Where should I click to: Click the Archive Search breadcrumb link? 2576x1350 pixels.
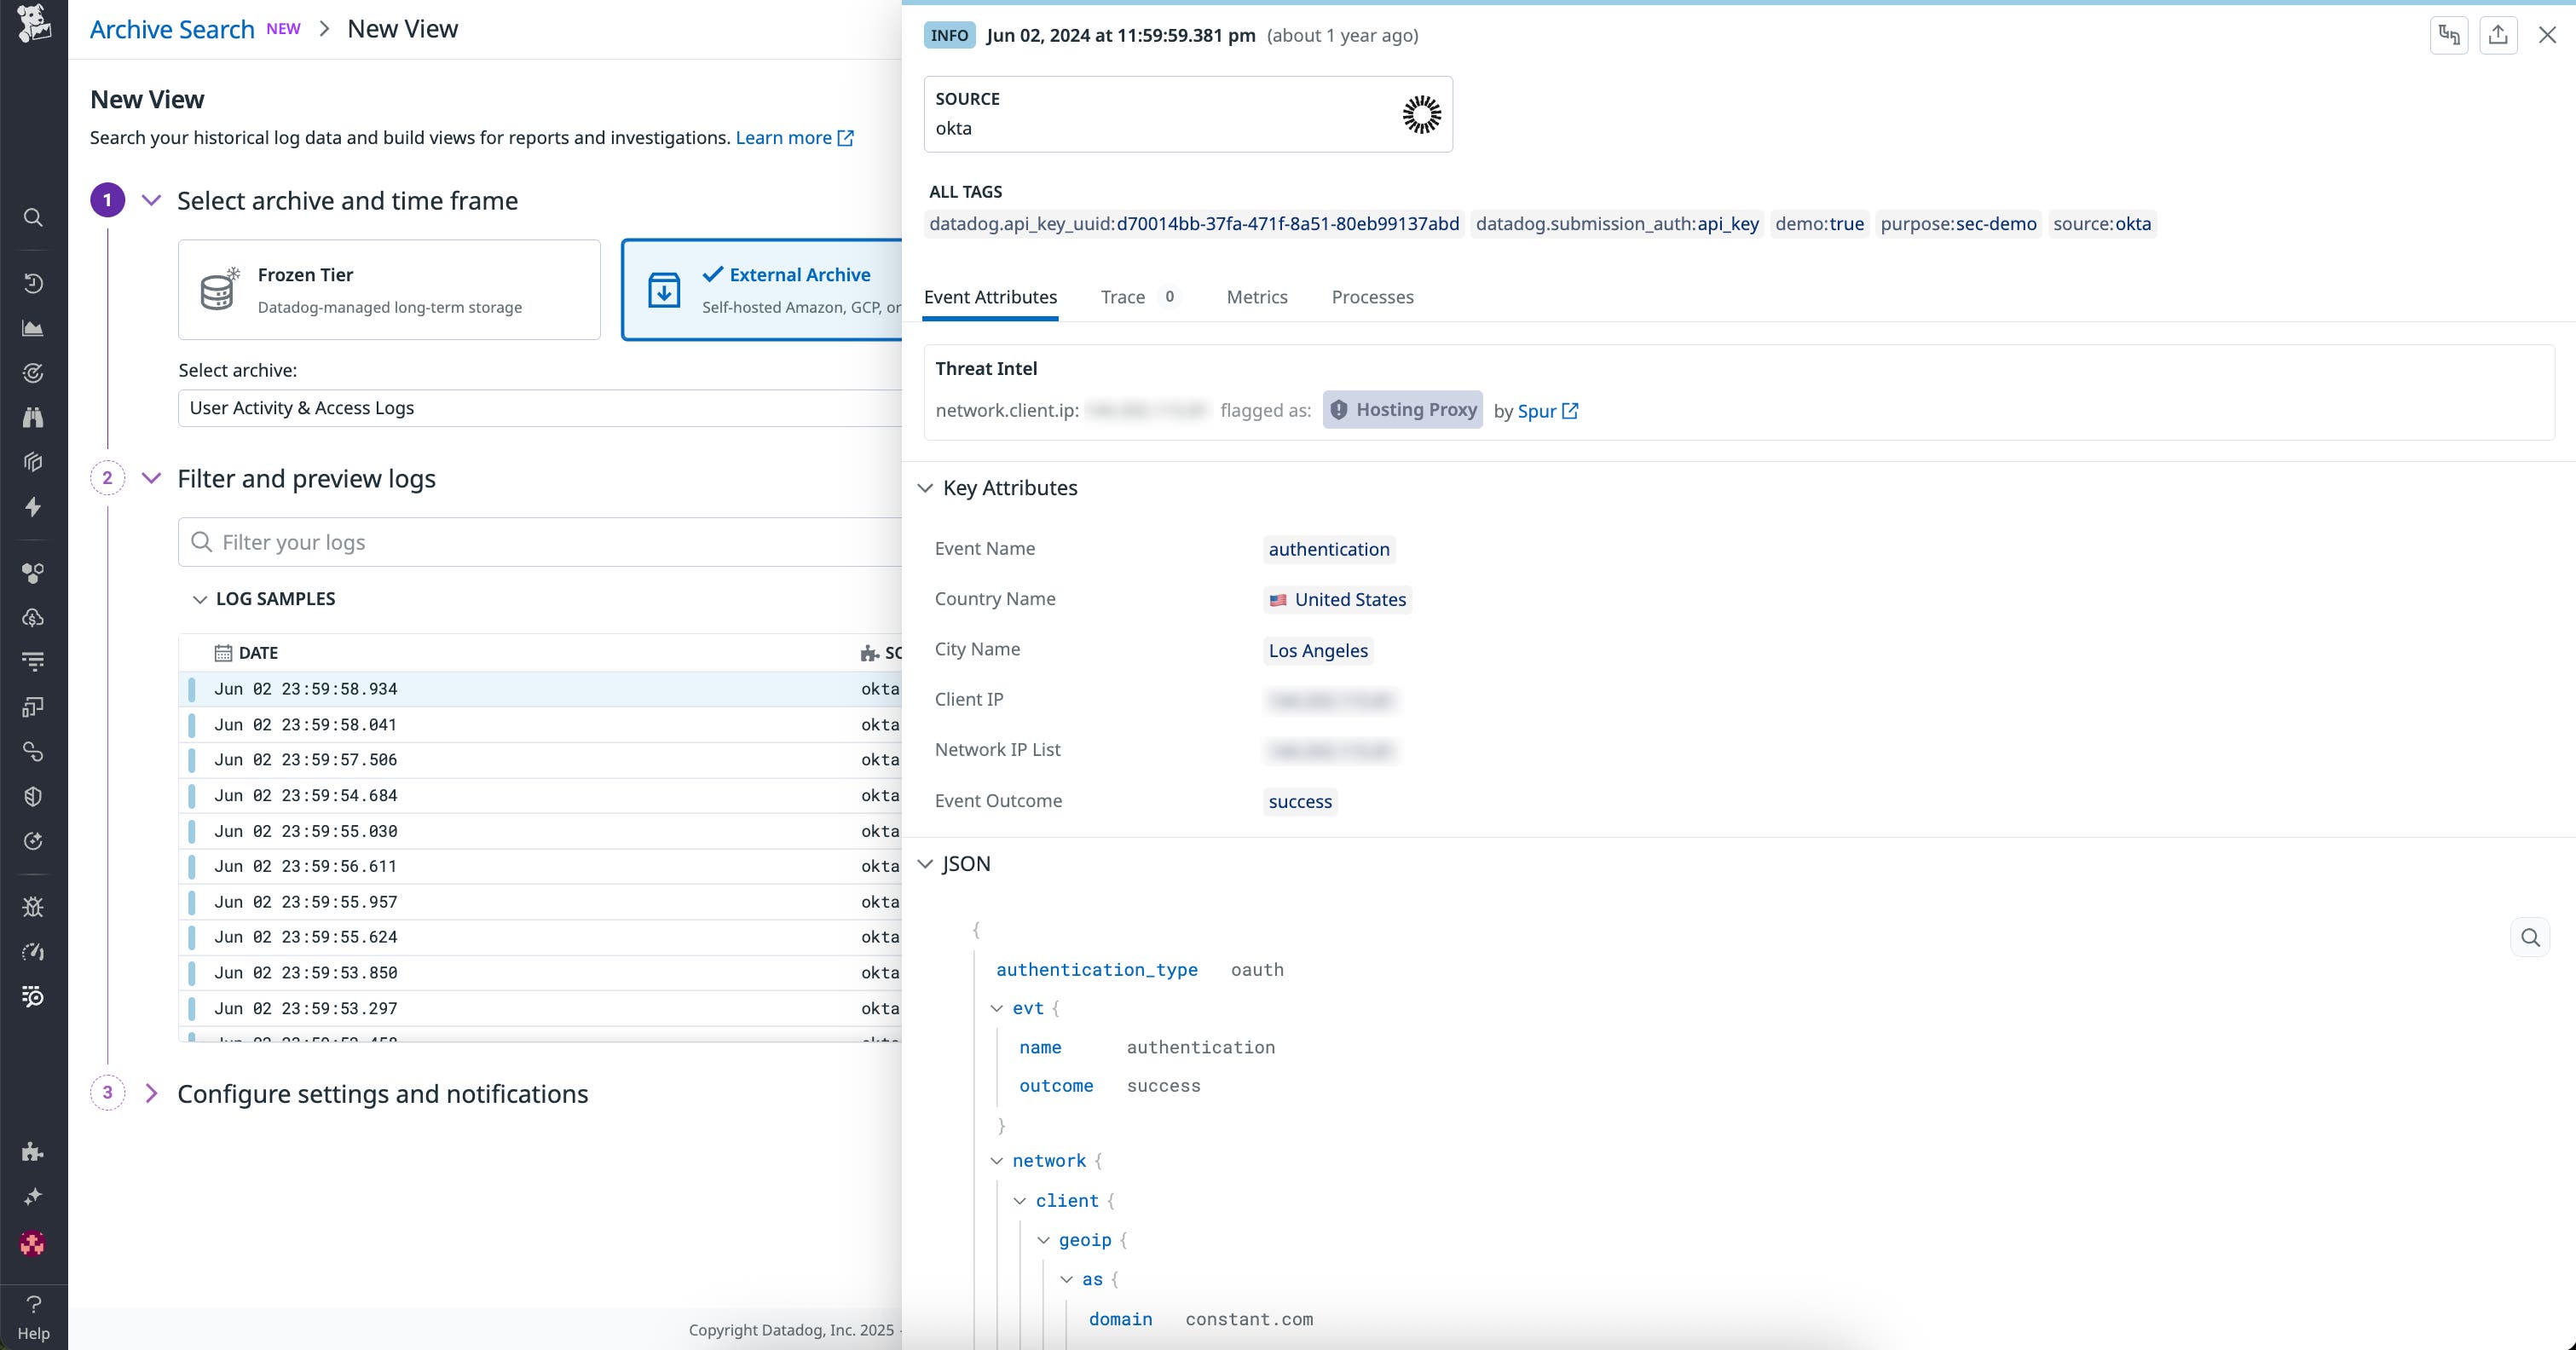(171, 28)
